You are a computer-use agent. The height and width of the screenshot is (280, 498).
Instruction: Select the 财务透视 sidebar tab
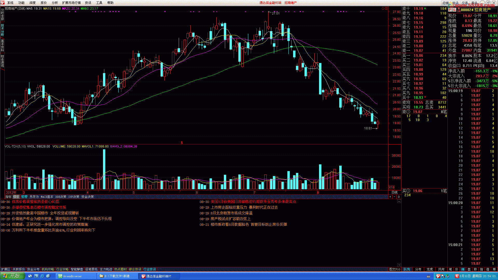2,61
